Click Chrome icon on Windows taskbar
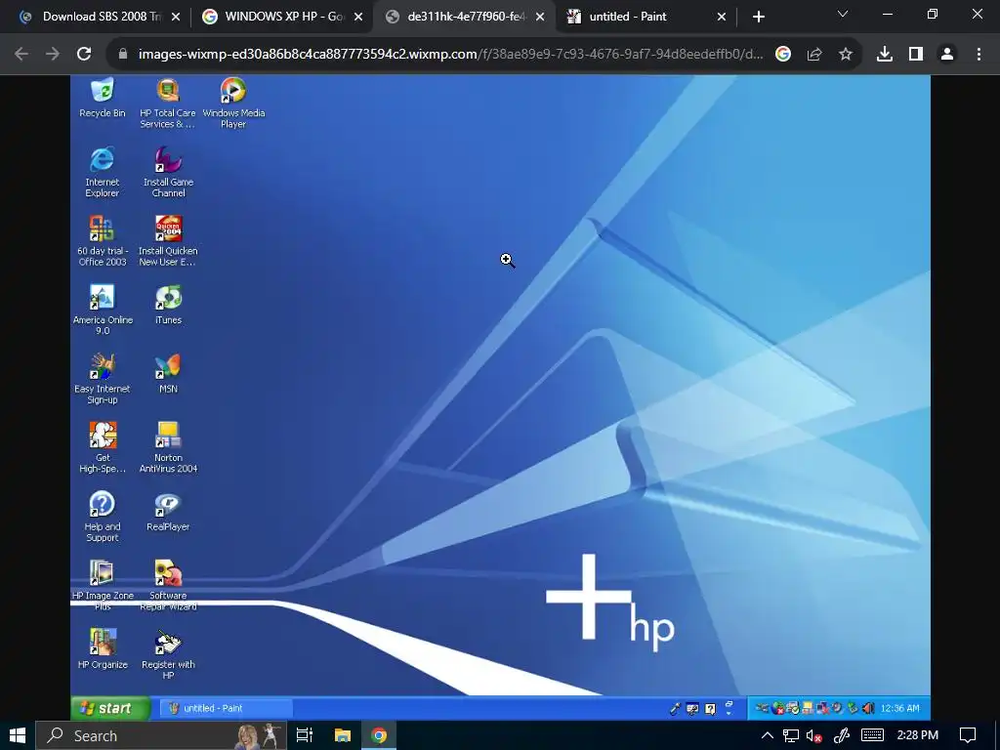 click(x=380, y=735)
